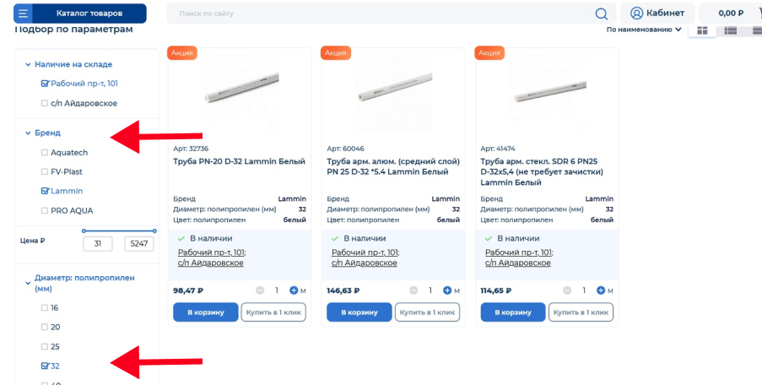This screenshot has width=762, height=385.
Task: Click the search magnifier icon
Action: pos(601,14)
